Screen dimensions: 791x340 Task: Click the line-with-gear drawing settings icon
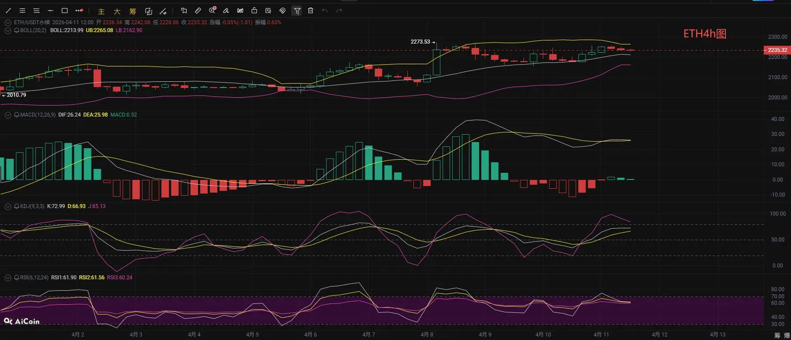(163, 11)
